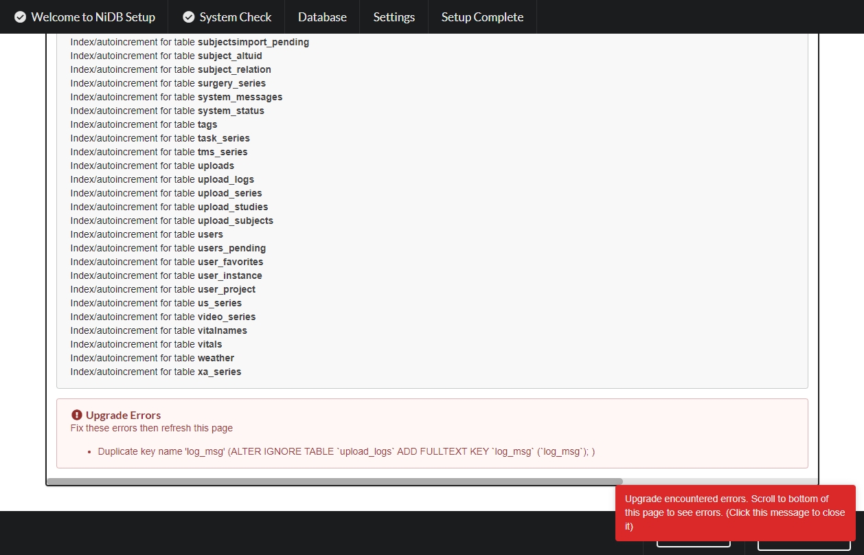Click the 'Fix these errors then refresh' text

152,428
